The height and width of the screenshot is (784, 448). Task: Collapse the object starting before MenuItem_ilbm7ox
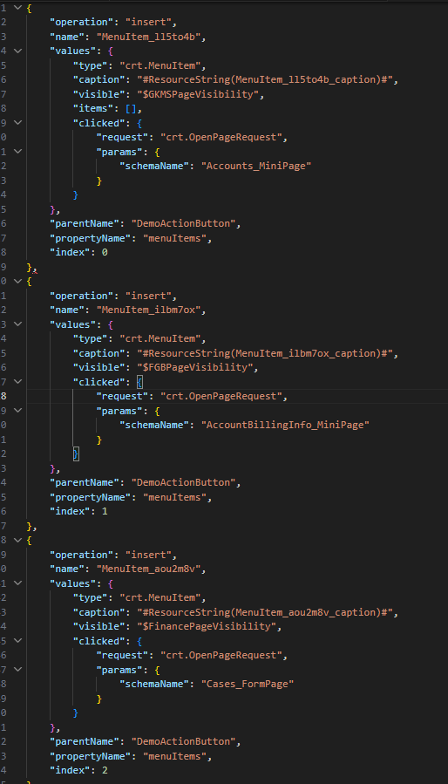[18, 281]
